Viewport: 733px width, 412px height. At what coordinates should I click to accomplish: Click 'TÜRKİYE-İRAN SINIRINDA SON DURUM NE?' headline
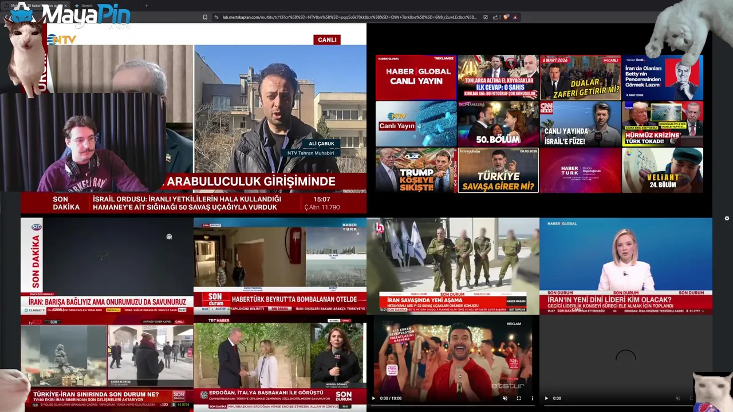pos(96,394)
